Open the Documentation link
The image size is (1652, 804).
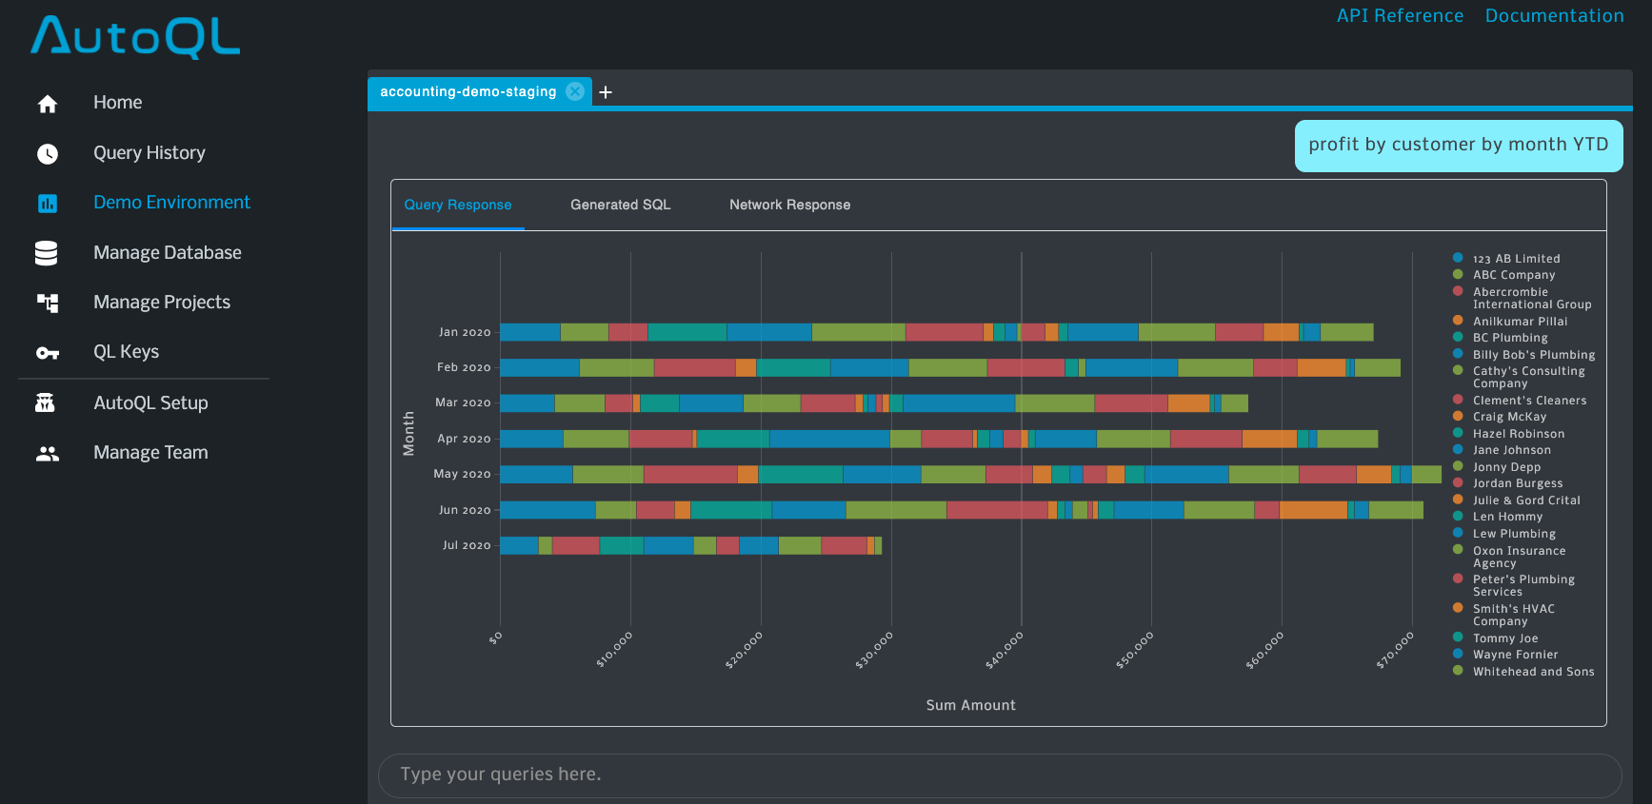1555,16
